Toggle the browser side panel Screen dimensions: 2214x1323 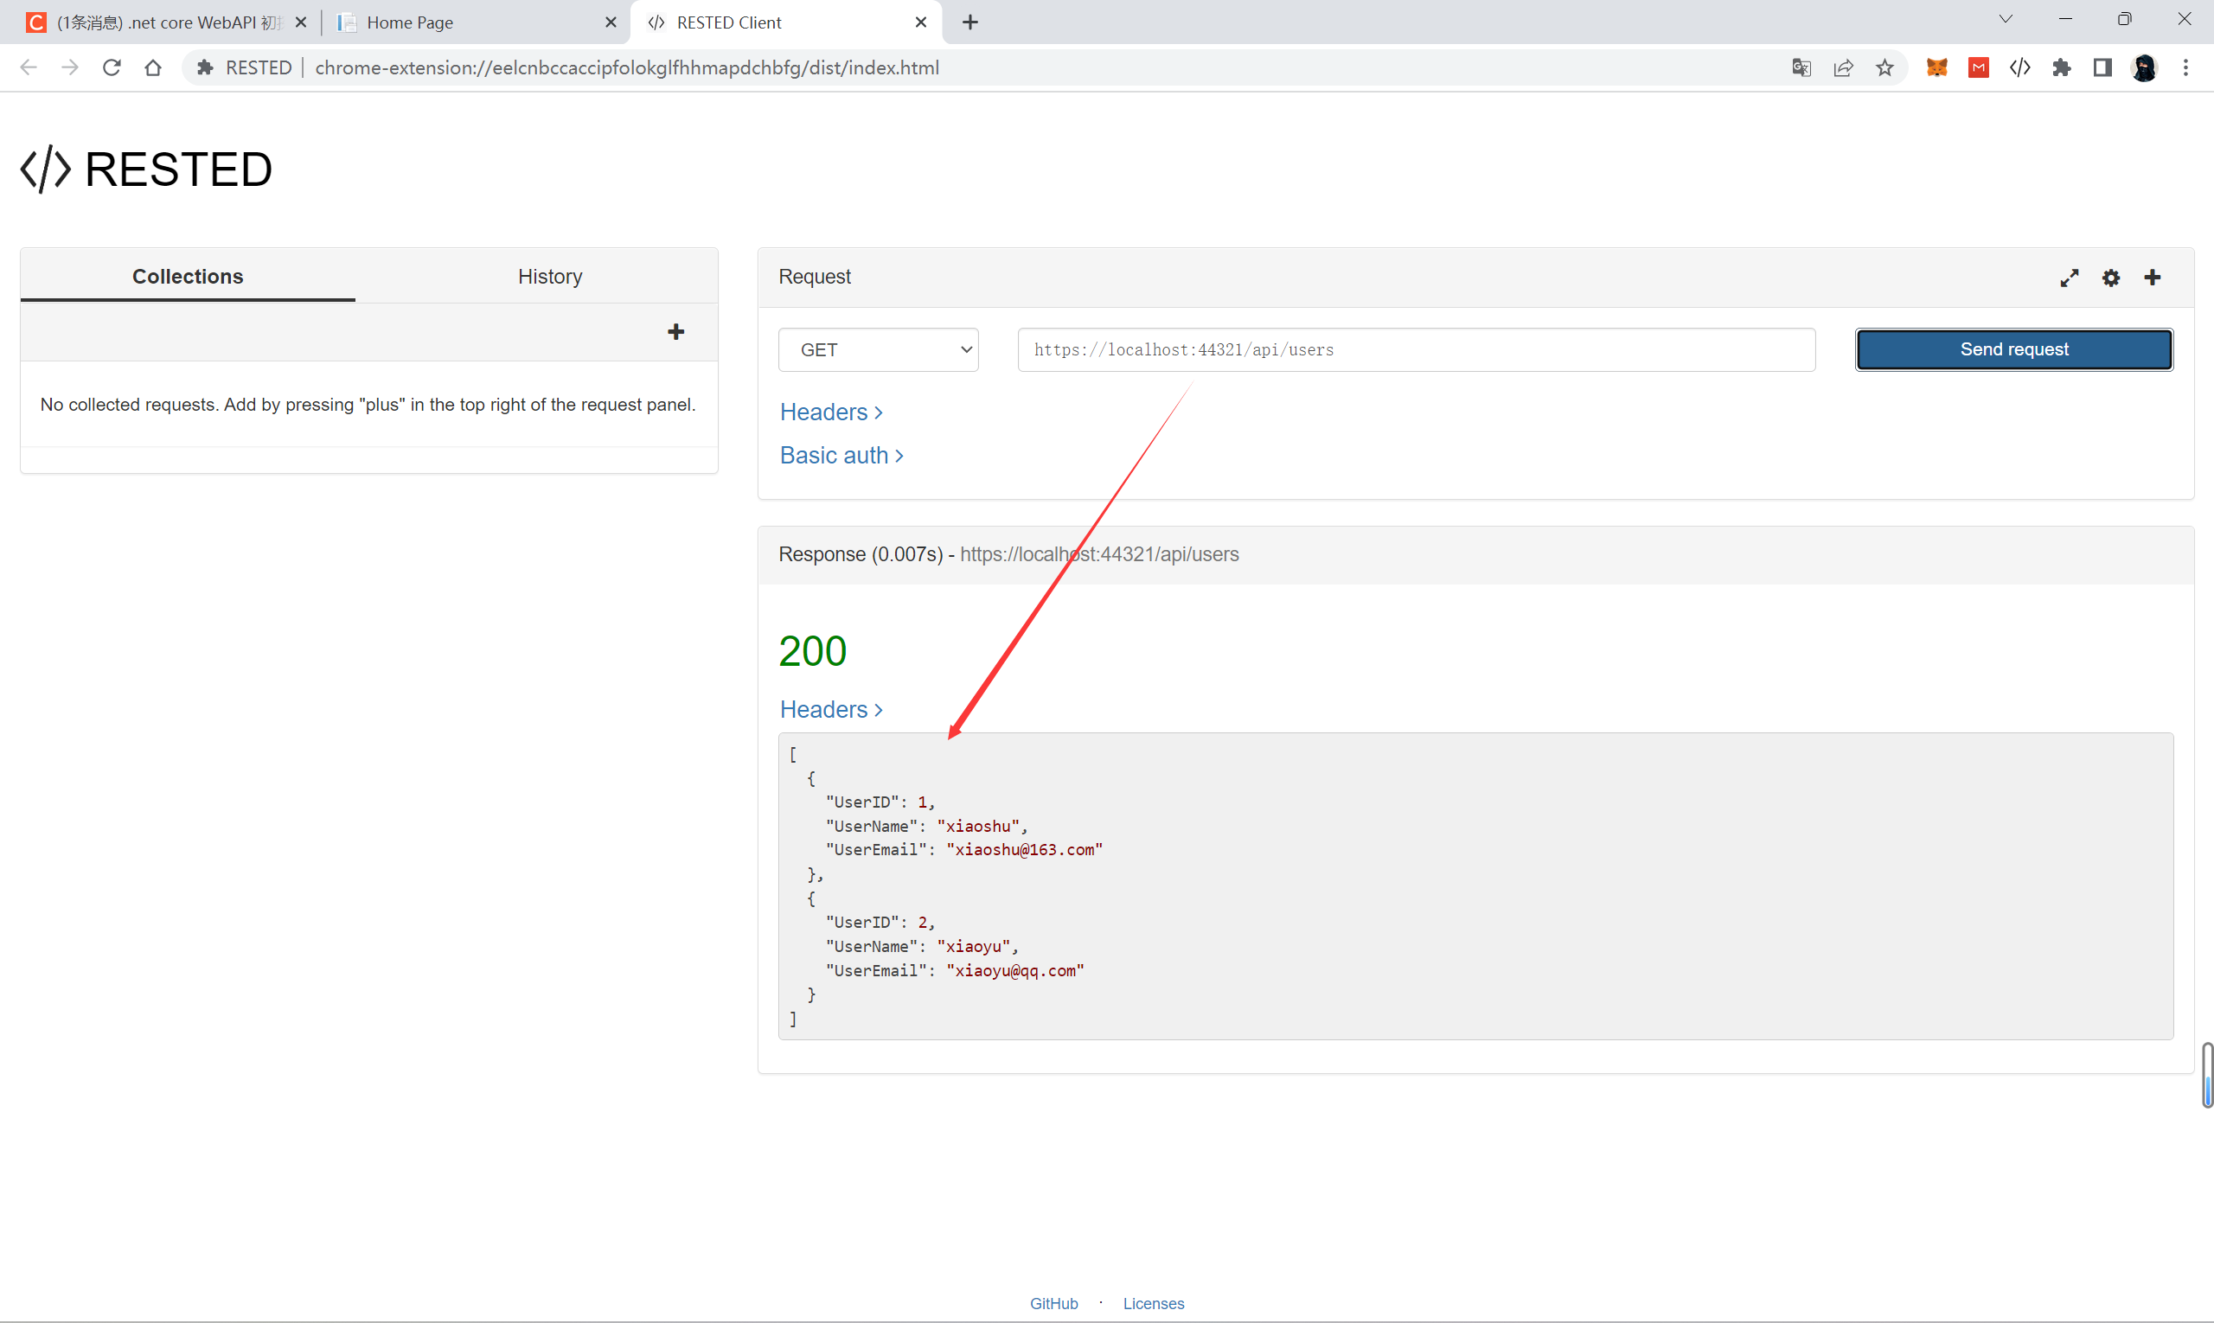[x=2102, y=67]
